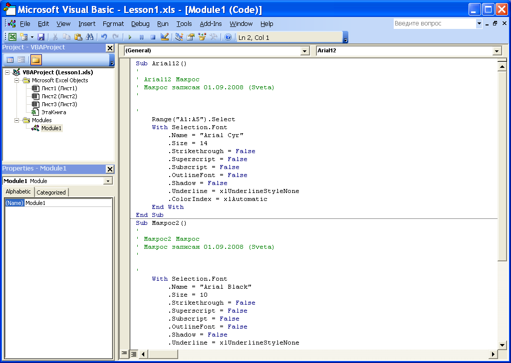511x363 pixels.
Task: Open the Tools menu
Action: pos(184,24)
